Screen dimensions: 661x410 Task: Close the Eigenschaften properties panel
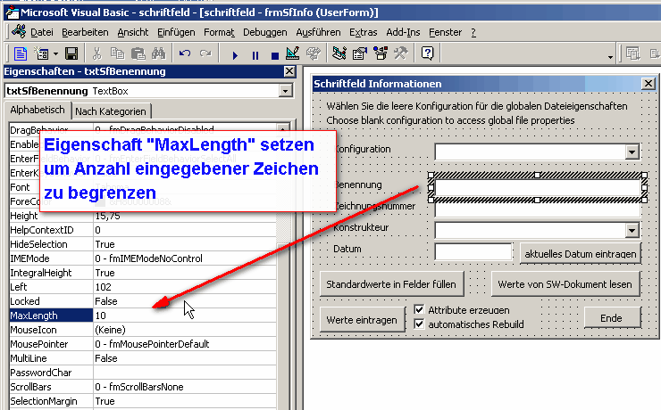click(x=289, y=71)
